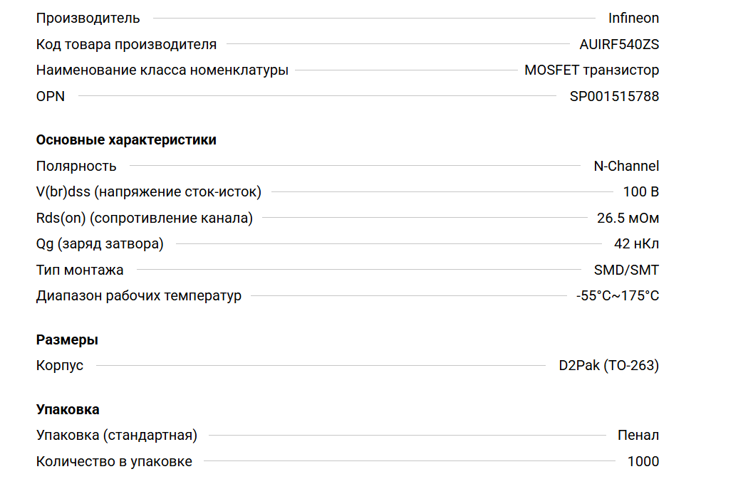Click the quantity value 1000

point(643,461)
